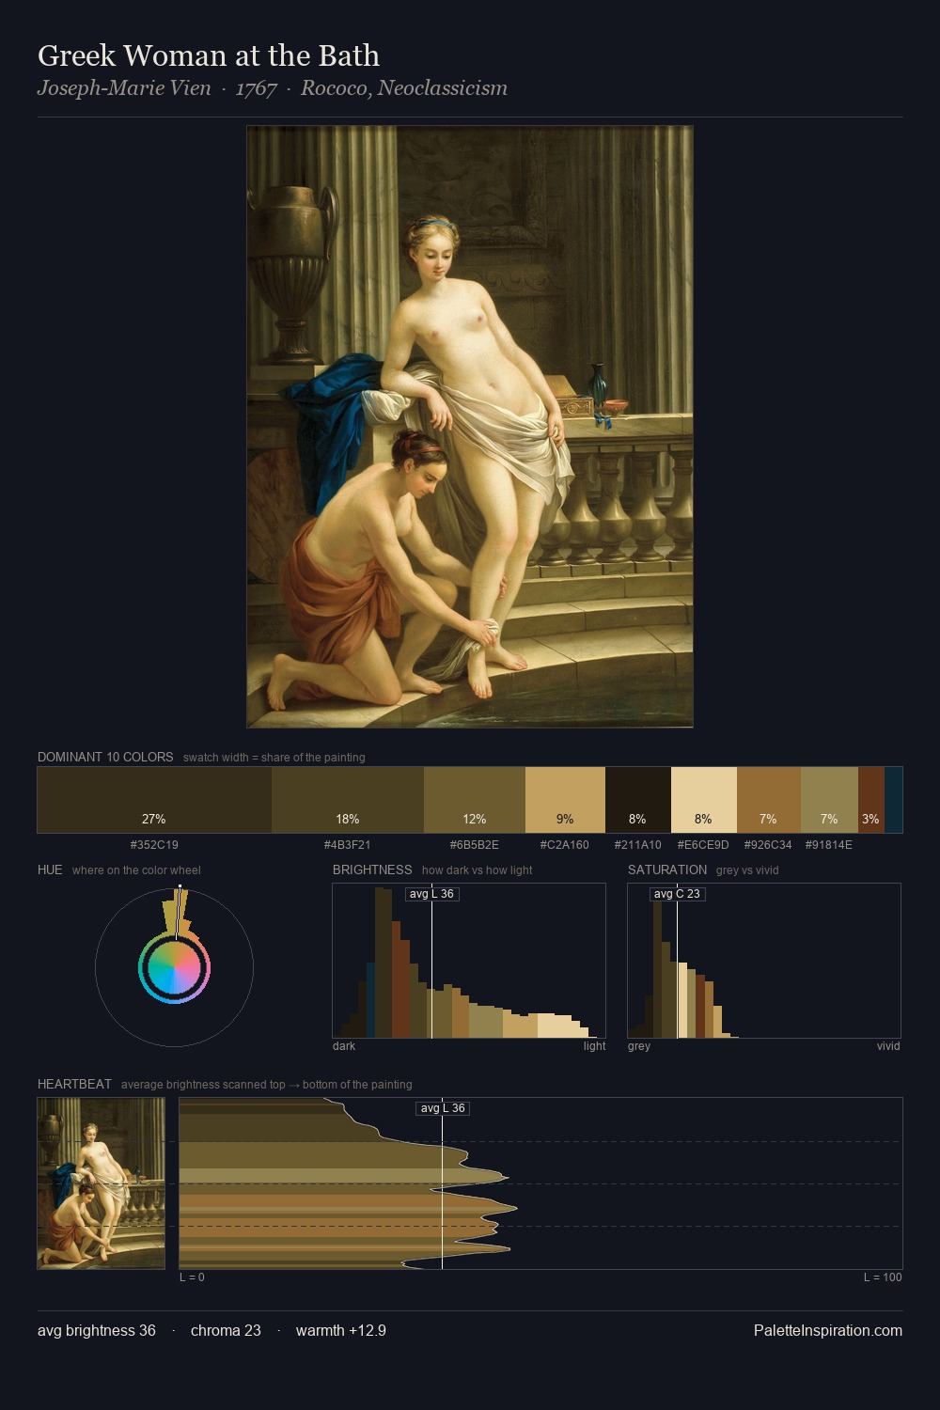This screenshot has height=1410, width=940.
Task: Click the 'L = 100' axis label
Action: click(x=883, y=1277)
